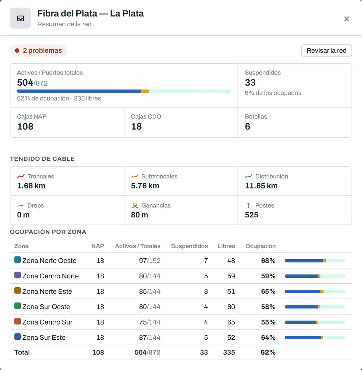Click the 1.68 km Troncales value

click(x=31, y=186)
